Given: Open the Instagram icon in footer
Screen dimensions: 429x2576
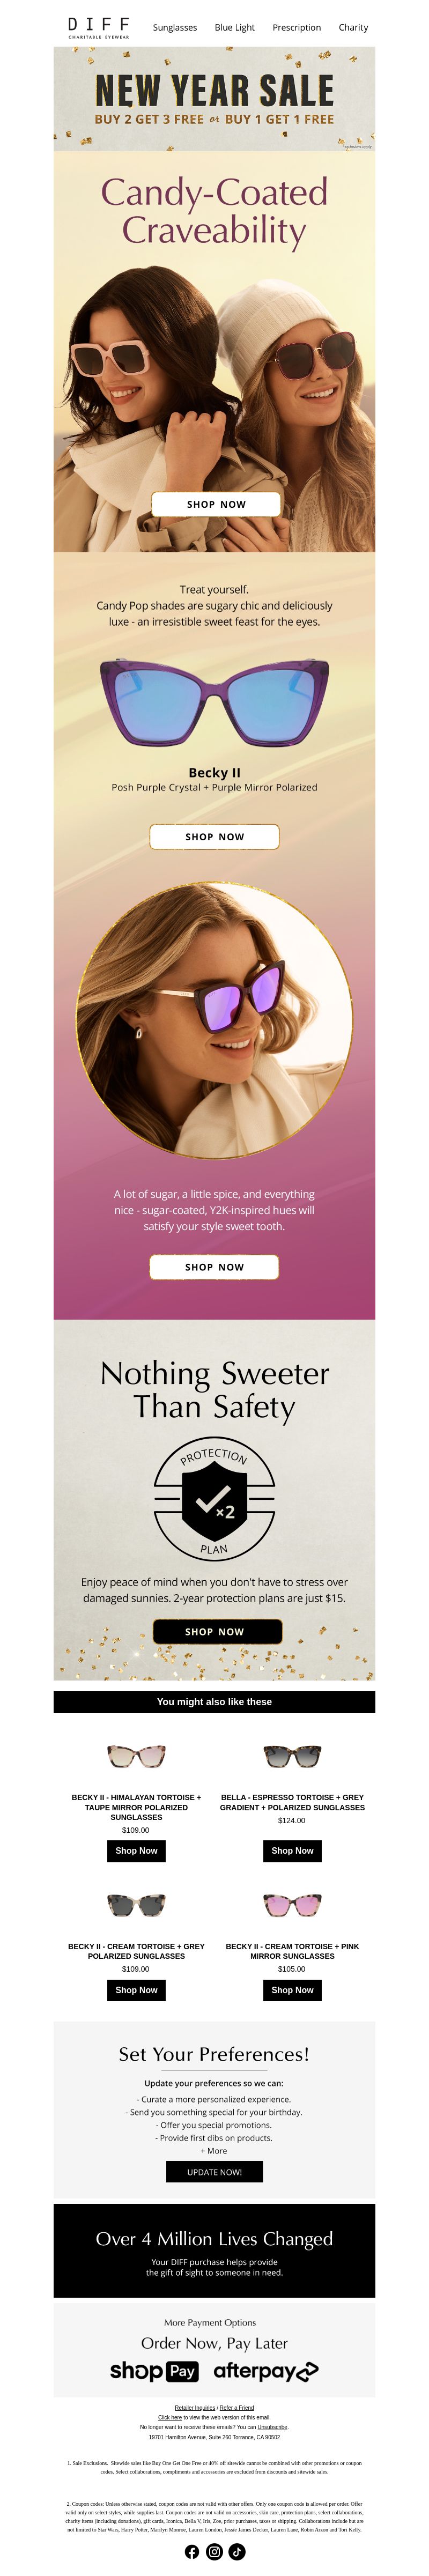Looking at the screenshot, I should click(x=214, y=2551).
